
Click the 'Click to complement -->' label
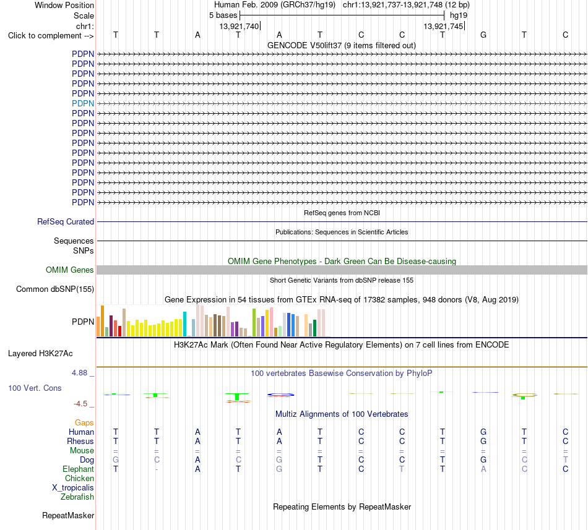click(51, 36)
